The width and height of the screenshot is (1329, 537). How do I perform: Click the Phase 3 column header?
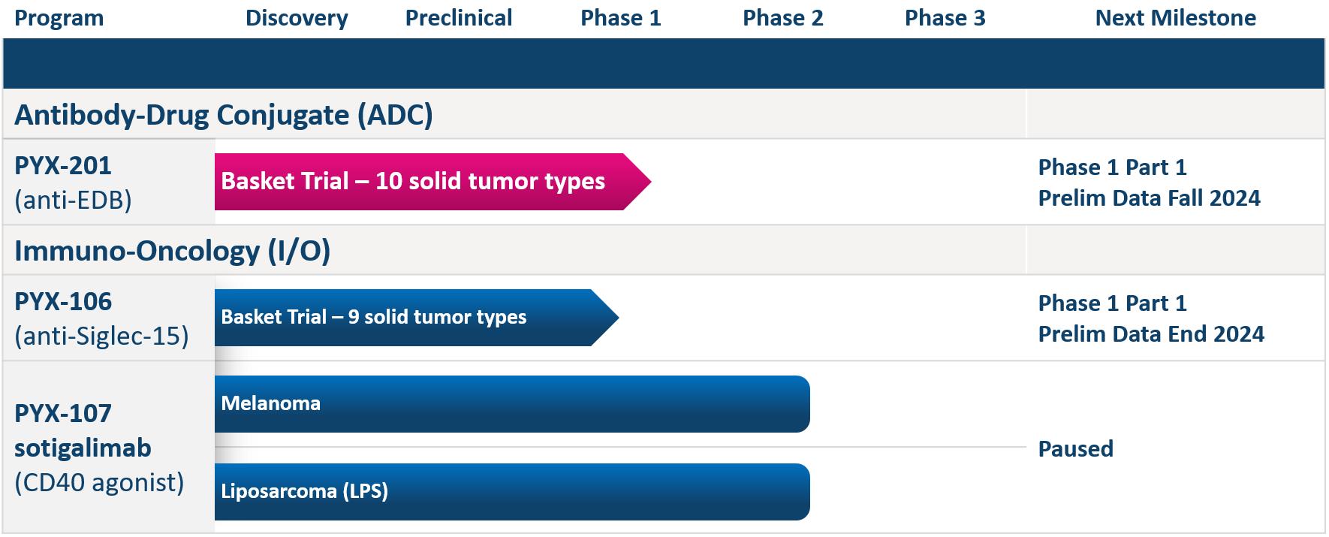coord(945,18)
